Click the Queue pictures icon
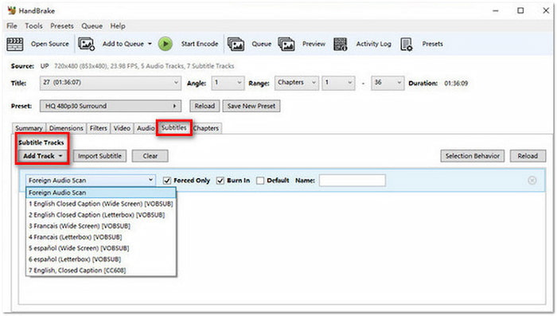Viewport: 557px width, 316px height. 236,44
